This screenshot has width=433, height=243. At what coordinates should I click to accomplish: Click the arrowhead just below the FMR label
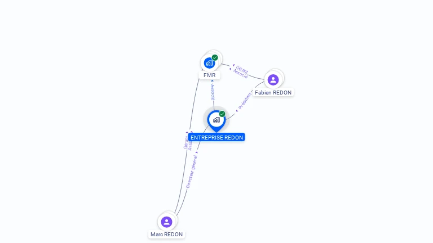(212, 81)
